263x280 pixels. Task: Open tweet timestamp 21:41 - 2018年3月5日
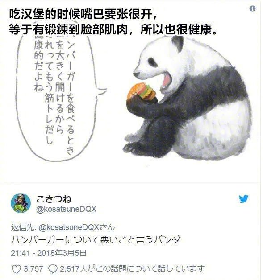click(x=49, y=253)
